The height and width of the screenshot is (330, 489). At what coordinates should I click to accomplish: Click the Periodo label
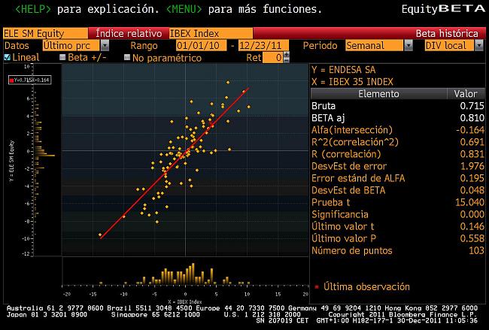click(320, 46)
